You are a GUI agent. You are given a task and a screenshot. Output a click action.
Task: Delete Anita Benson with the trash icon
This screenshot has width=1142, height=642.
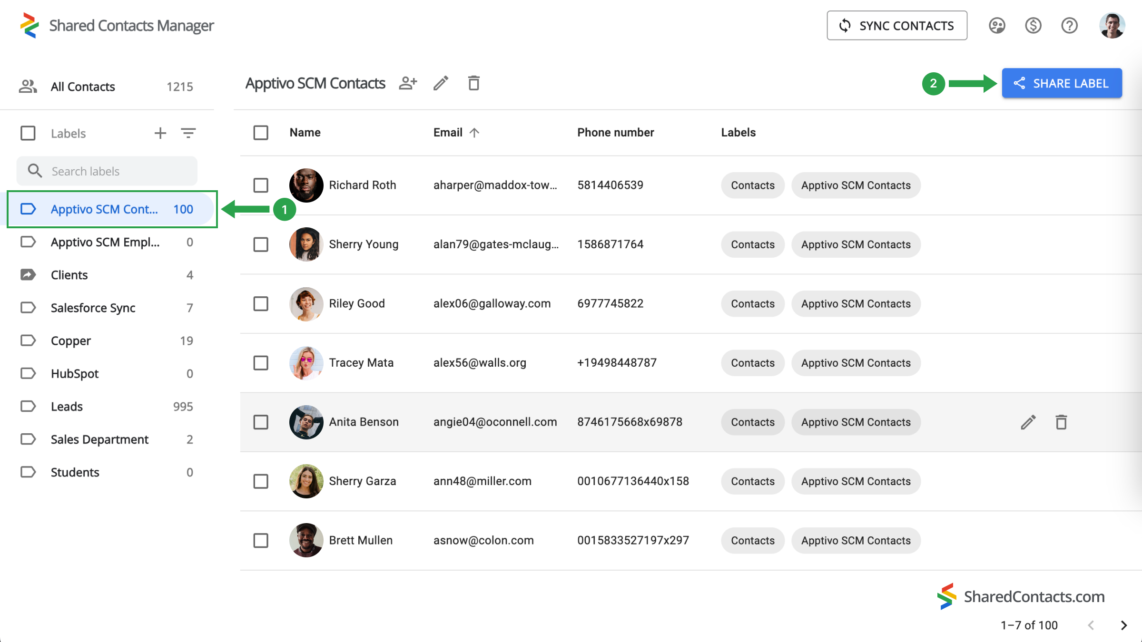tap(1061, 422)
